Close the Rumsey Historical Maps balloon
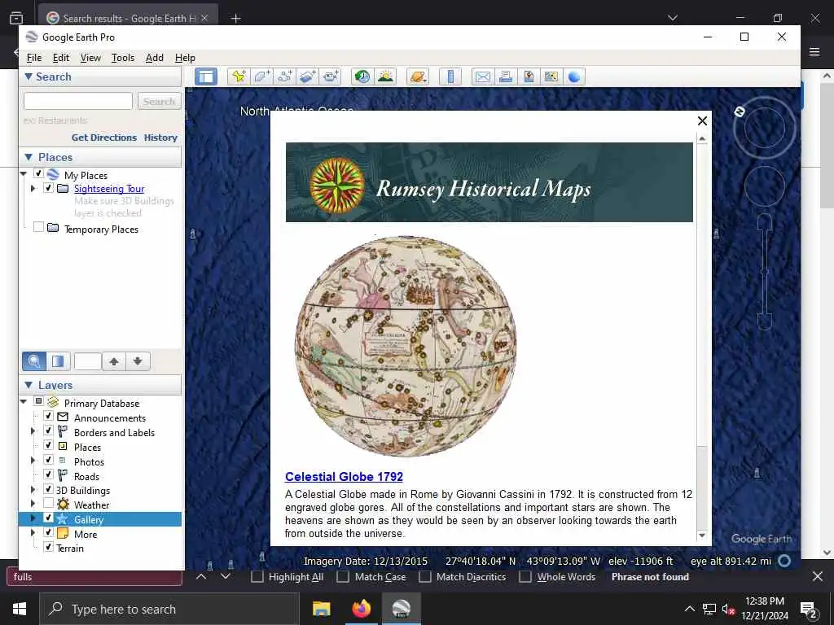The image size is (834, 625). pyautogui.click(x=702, y=121)
